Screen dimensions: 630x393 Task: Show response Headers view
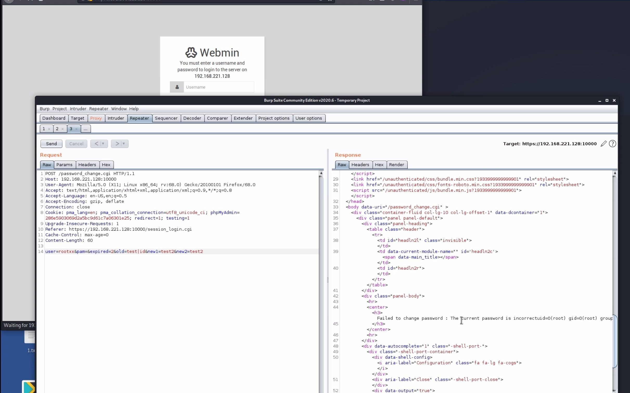click(x=360, y=165)
